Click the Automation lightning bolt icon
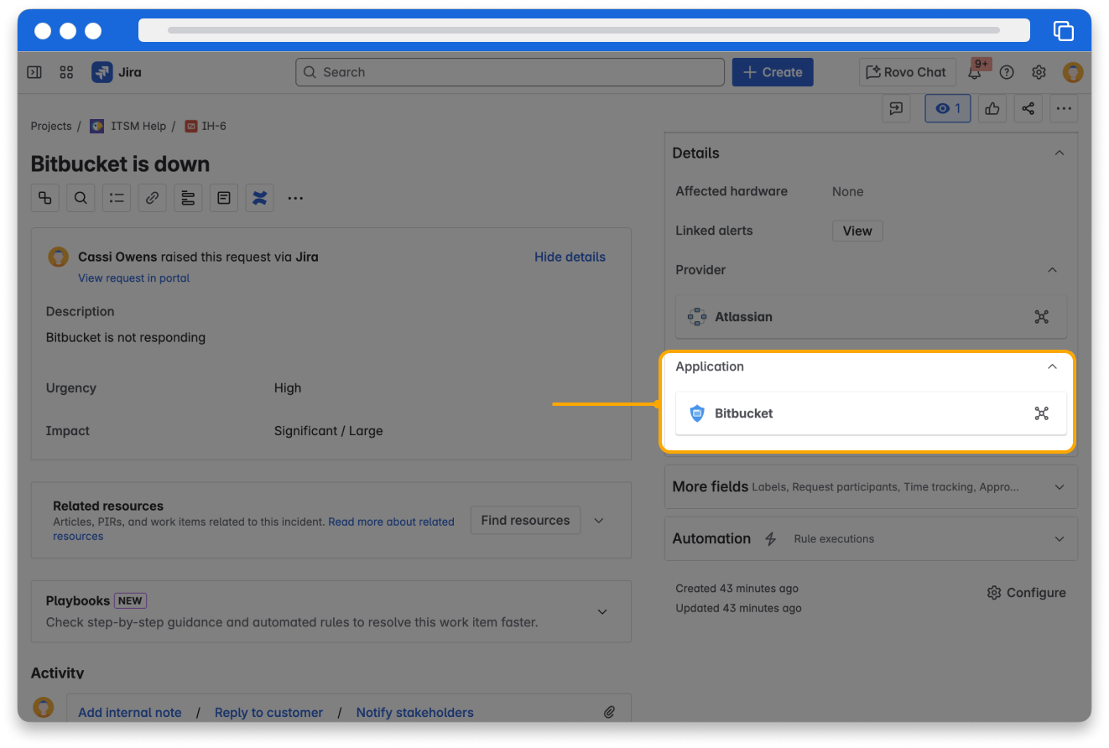Image resolution: width=1109 pixels, height=748 pixels. point(771,539)
